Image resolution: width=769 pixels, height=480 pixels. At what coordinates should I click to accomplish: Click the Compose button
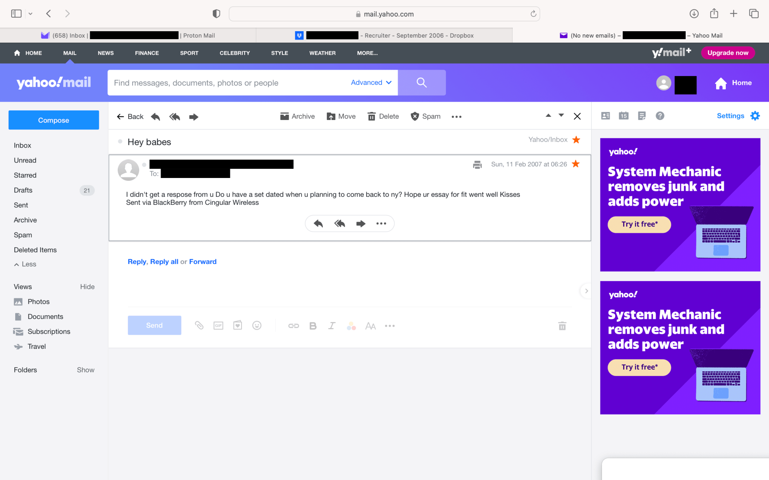54,120
